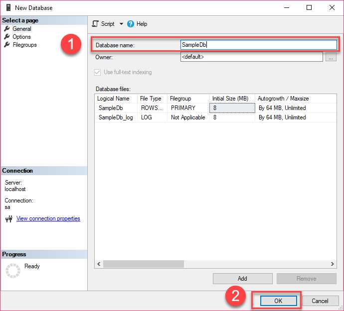Viewport: 344px width, 311px height.
Task: Toggle the Use full-text indexing checkbox
Action: point(97,72)
